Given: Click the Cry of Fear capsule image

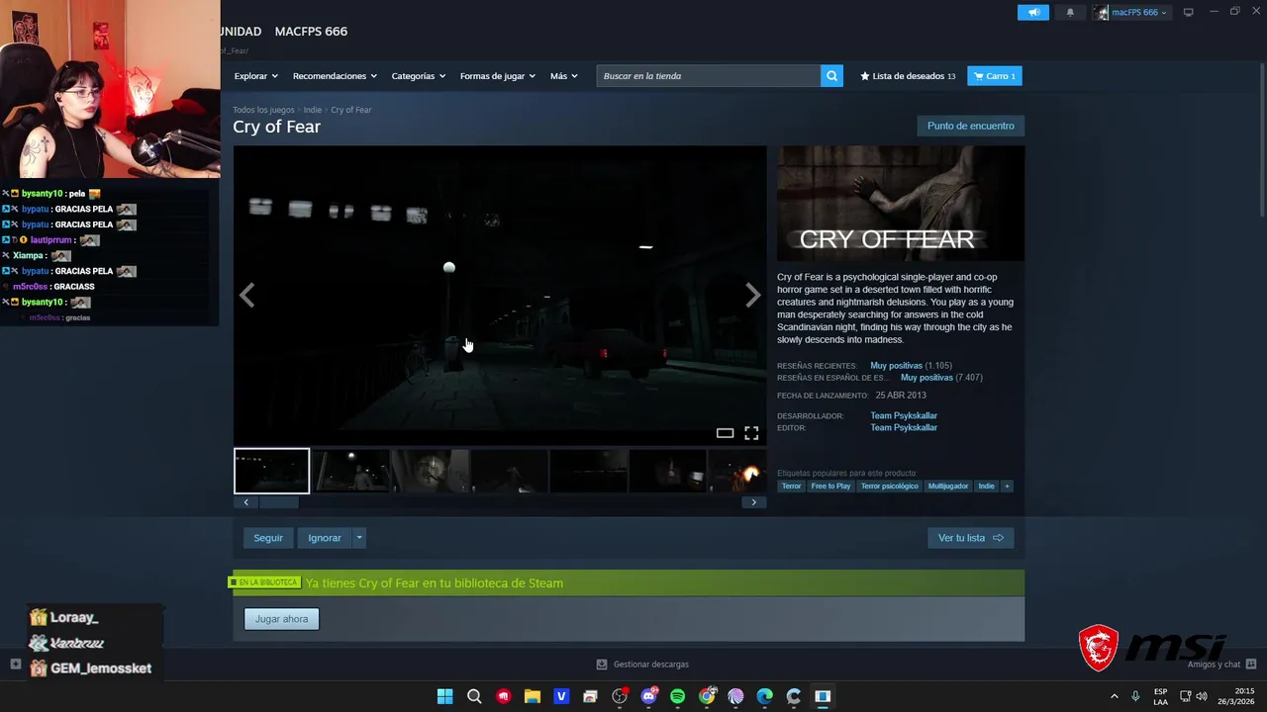Looking at the screenshot, I should (x=901, y=204).
